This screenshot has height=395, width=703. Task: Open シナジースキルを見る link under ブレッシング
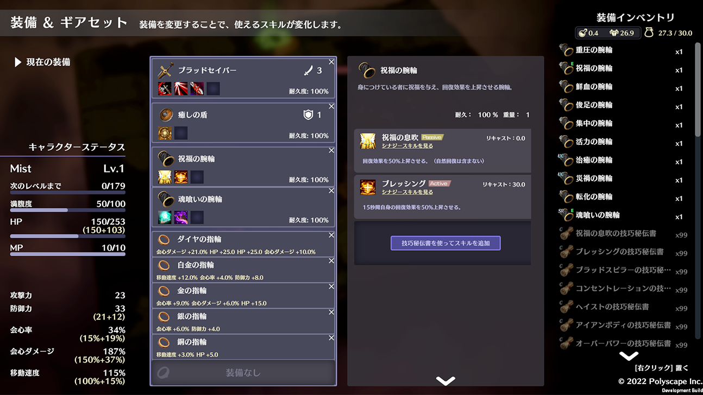coord(407,192)
